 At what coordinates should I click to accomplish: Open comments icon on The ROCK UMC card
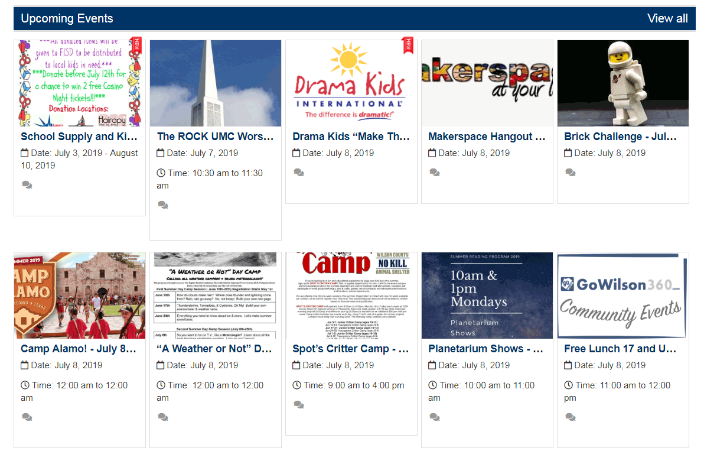[x=163, y=205]
